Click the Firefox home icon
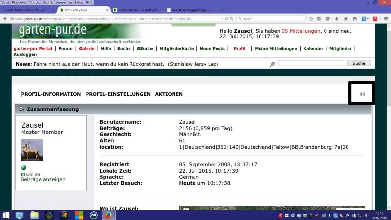 (x=345, y=19)
